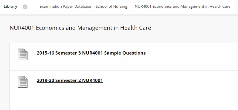Screen dimensions: 238x110
Task: Open the 2019-20 Semester 2 NUR4001 paper
Action: (x=70, y=80)
